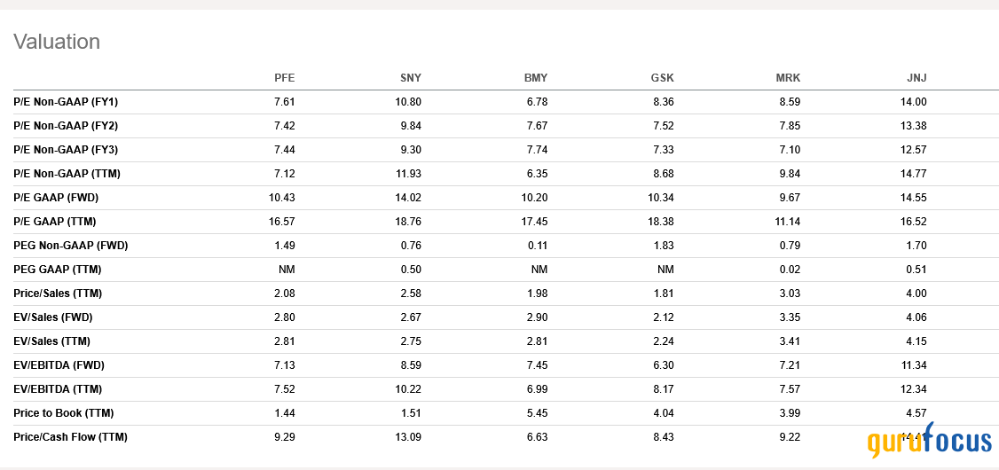Click the GSK ticker header
The width and height of the screenshot is (999, 470).
pyautogui.click(x=663, y=78)
